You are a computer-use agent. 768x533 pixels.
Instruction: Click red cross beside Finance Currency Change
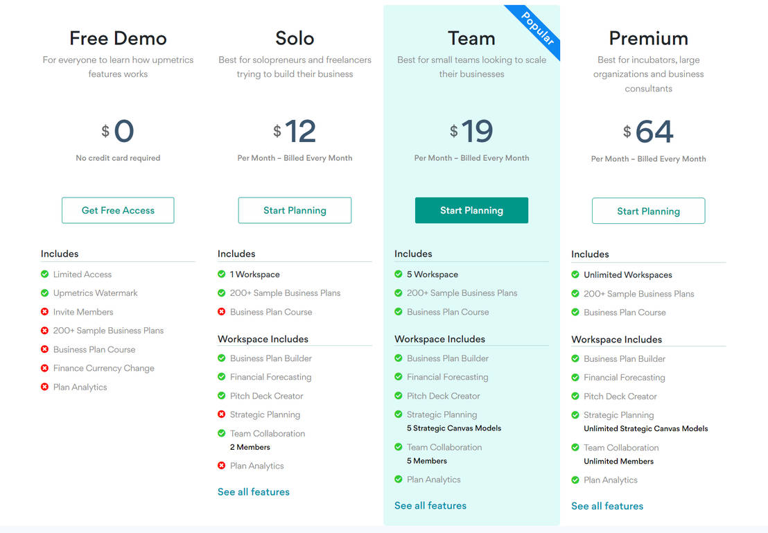tap(44, 368)
